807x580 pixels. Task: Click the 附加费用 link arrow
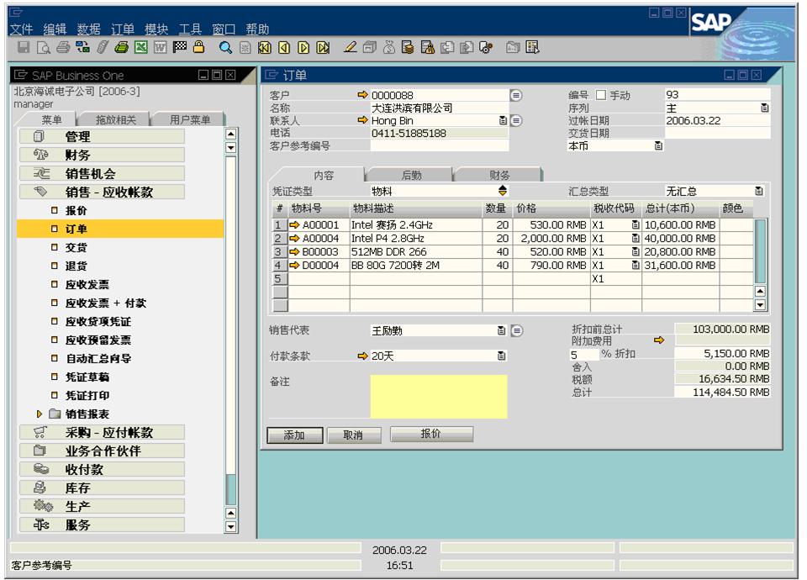pos(659,340)
